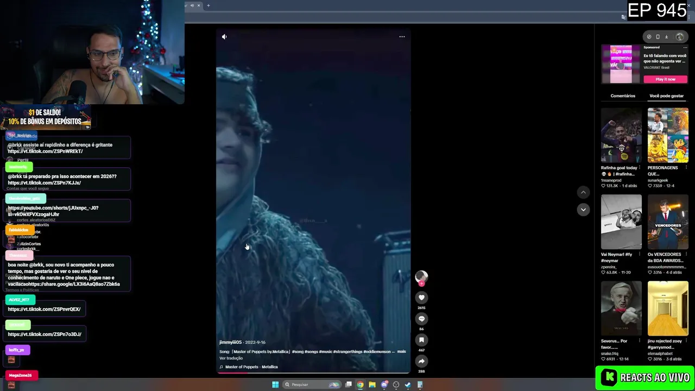Open the PERSONAGENS QUE video thumbnail

coord(668,135)
